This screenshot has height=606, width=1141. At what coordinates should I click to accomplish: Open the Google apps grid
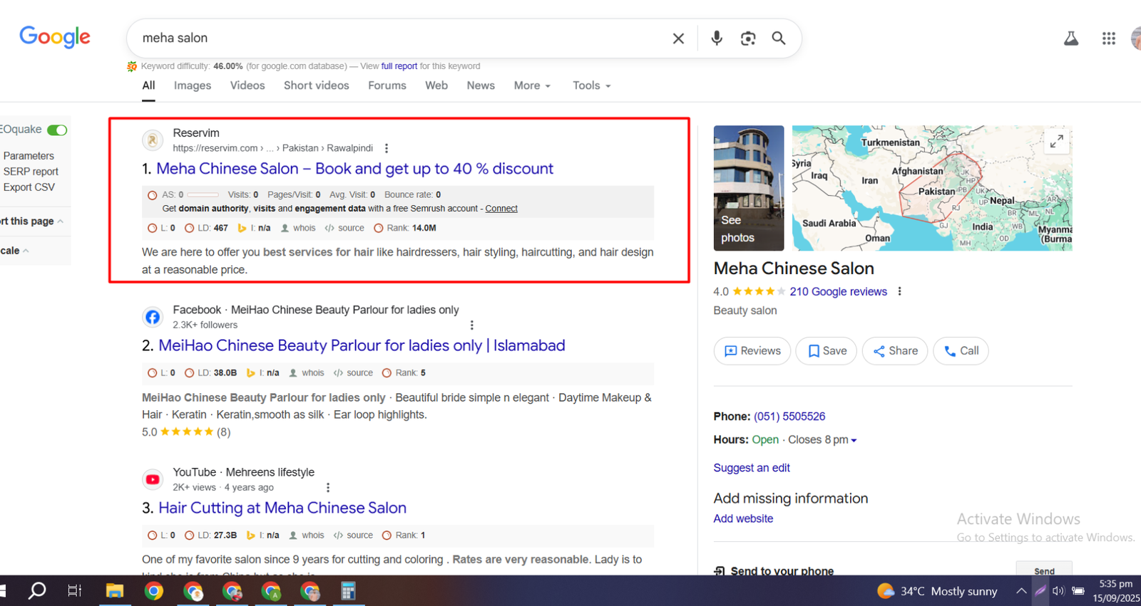(x=1108, y=38)
